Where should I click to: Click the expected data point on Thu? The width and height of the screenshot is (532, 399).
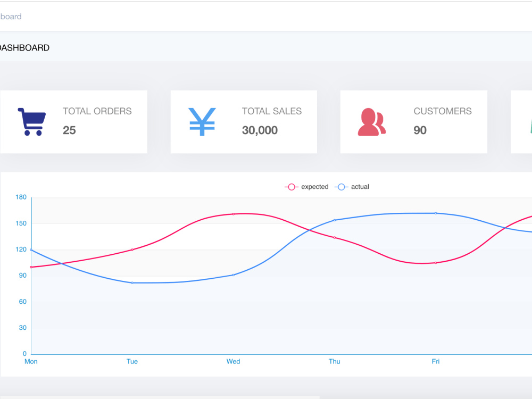click(x=335, y=237)
